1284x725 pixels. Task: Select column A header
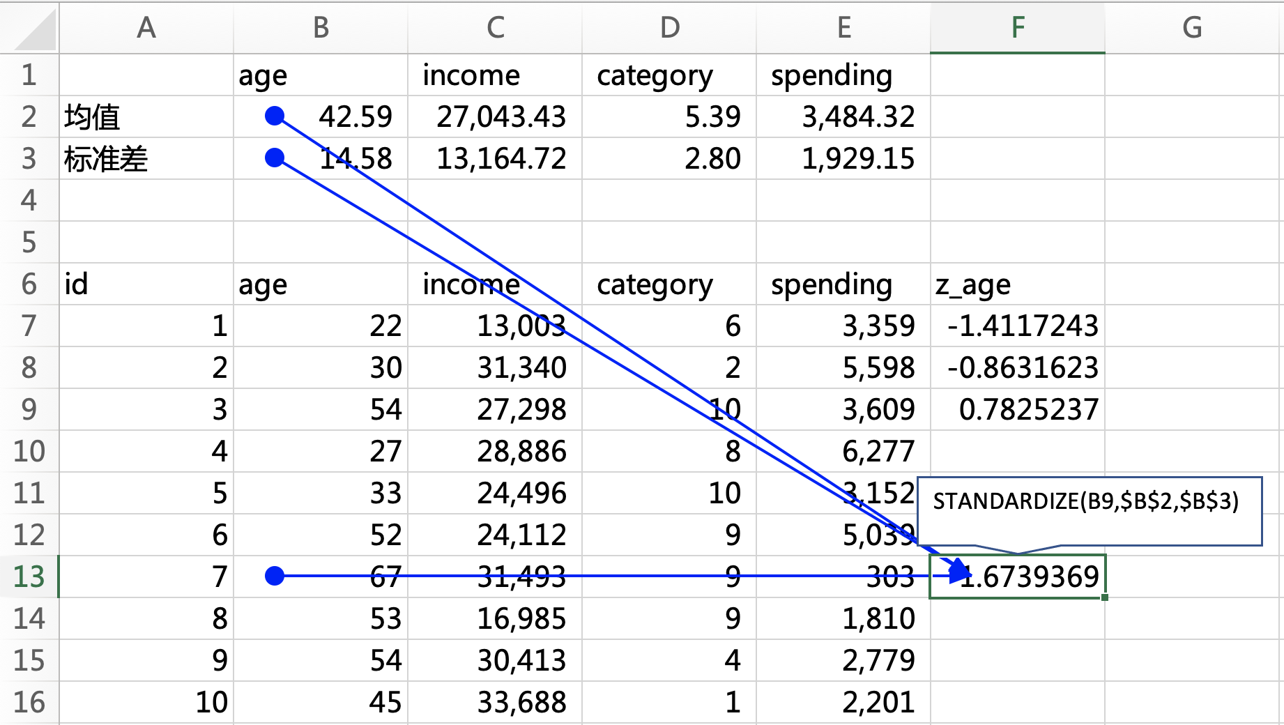pos(146,28)
